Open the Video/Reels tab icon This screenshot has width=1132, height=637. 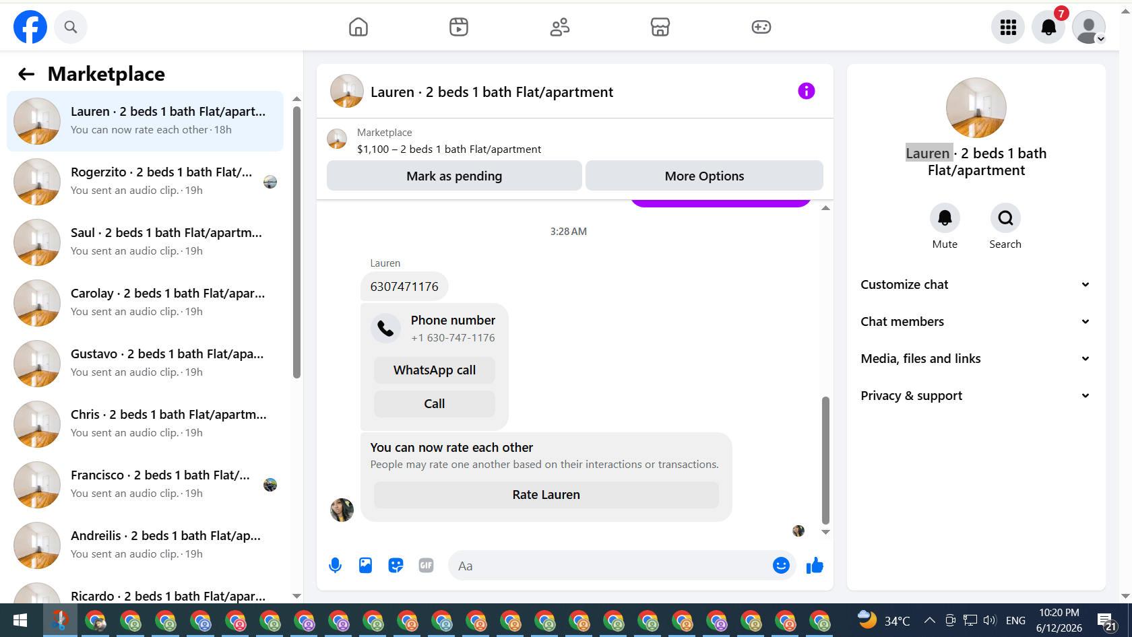(459, 27)
